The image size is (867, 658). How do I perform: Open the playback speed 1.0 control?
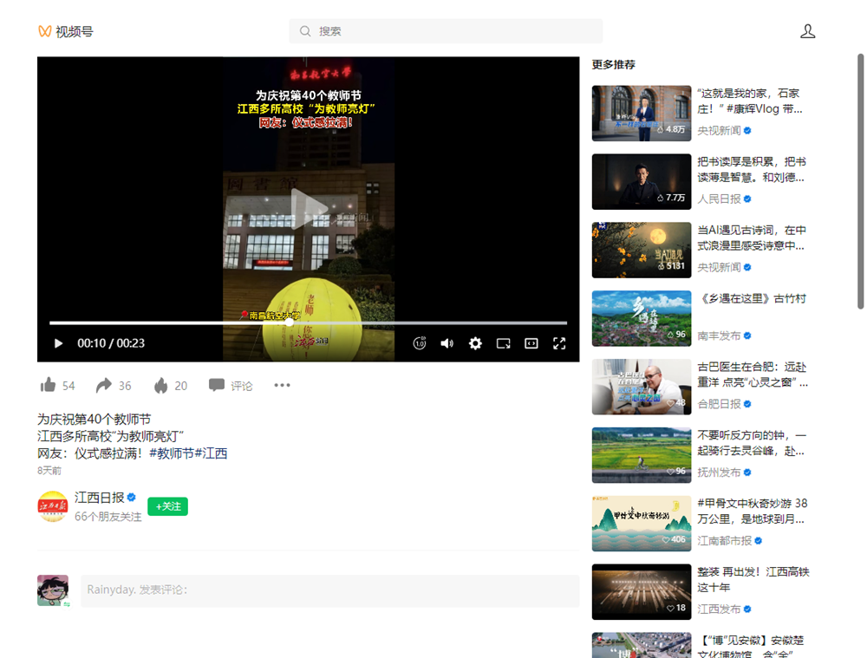420,343
